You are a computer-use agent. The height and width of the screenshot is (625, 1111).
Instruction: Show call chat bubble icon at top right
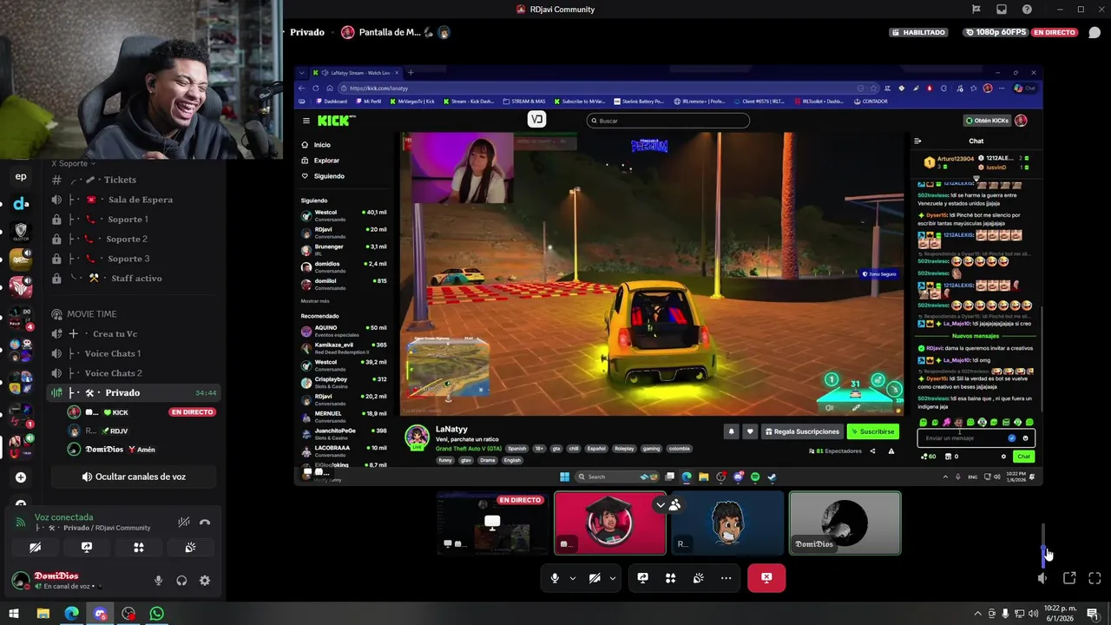coord(1095,32)
